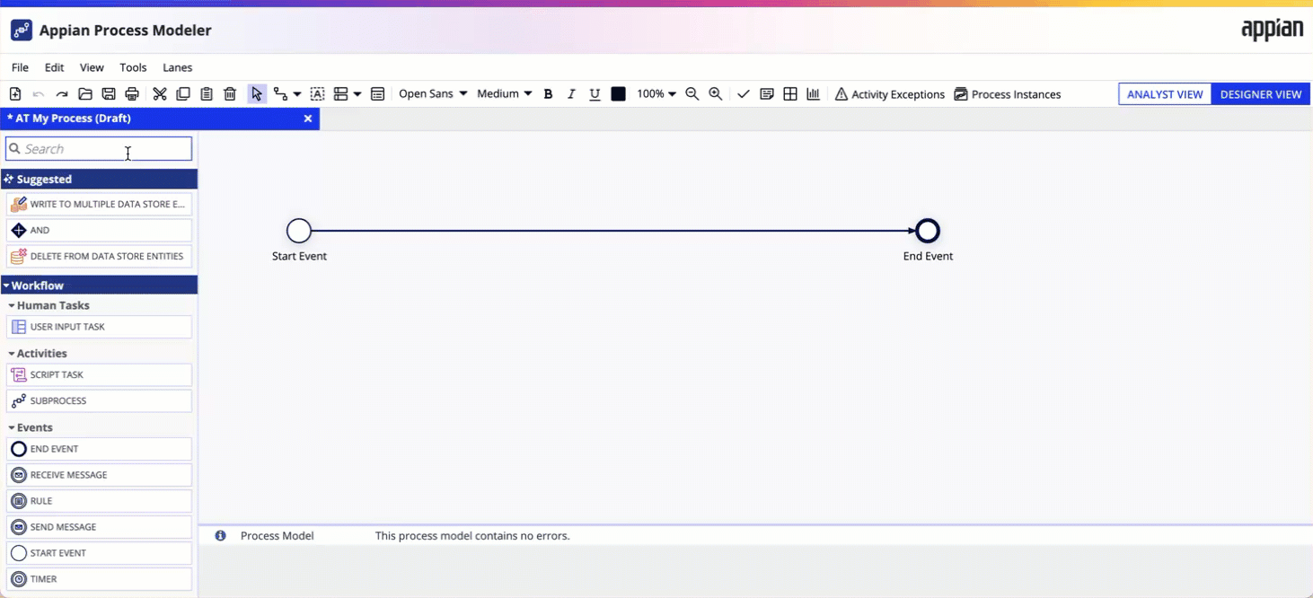The width and height of the screenshot is (1313, 598).
Task: Validate the process with checkmark icon
Action: 744,94
